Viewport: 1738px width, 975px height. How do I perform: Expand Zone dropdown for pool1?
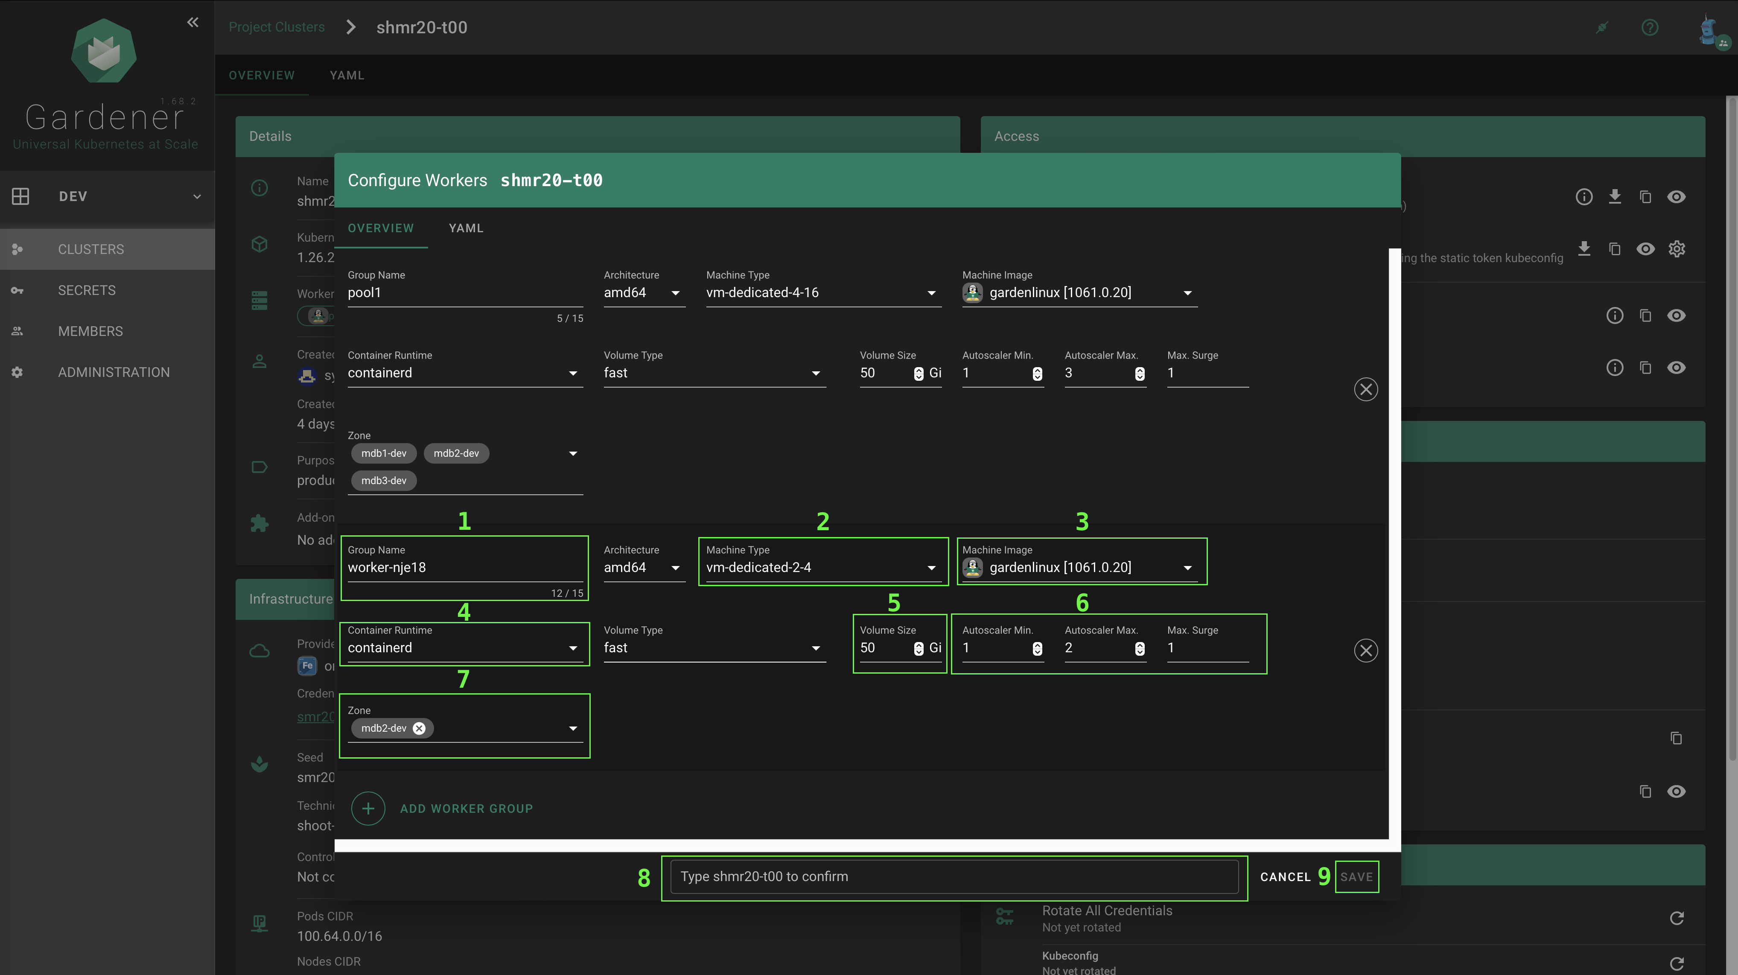tap(573, 453)
